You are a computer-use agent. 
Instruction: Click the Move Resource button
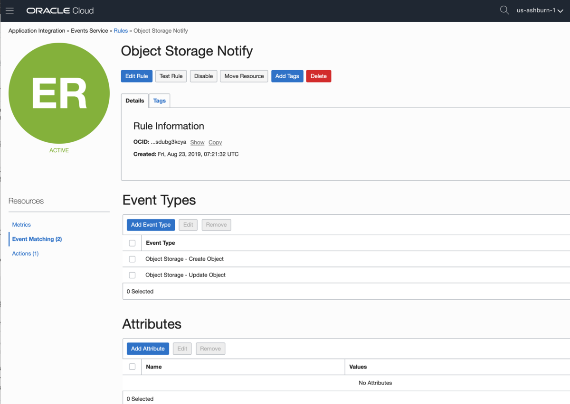(244, 76)
